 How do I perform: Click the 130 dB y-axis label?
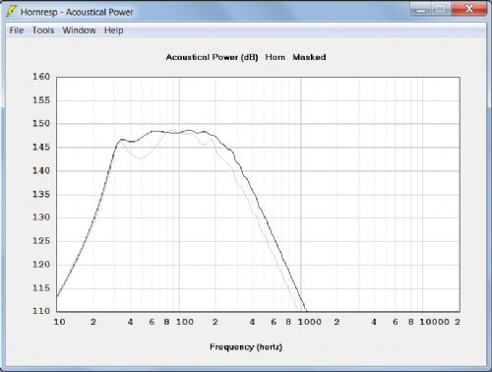tap(41, 217)
